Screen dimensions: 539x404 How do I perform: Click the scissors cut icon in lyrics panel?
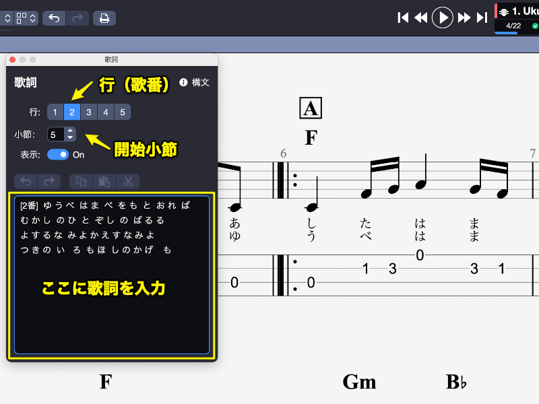pos(127,180)
